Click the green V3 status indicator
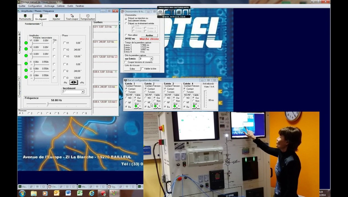The height and width of the screenshot is (197, 348). pyautogui.click(x=26, y=56)
